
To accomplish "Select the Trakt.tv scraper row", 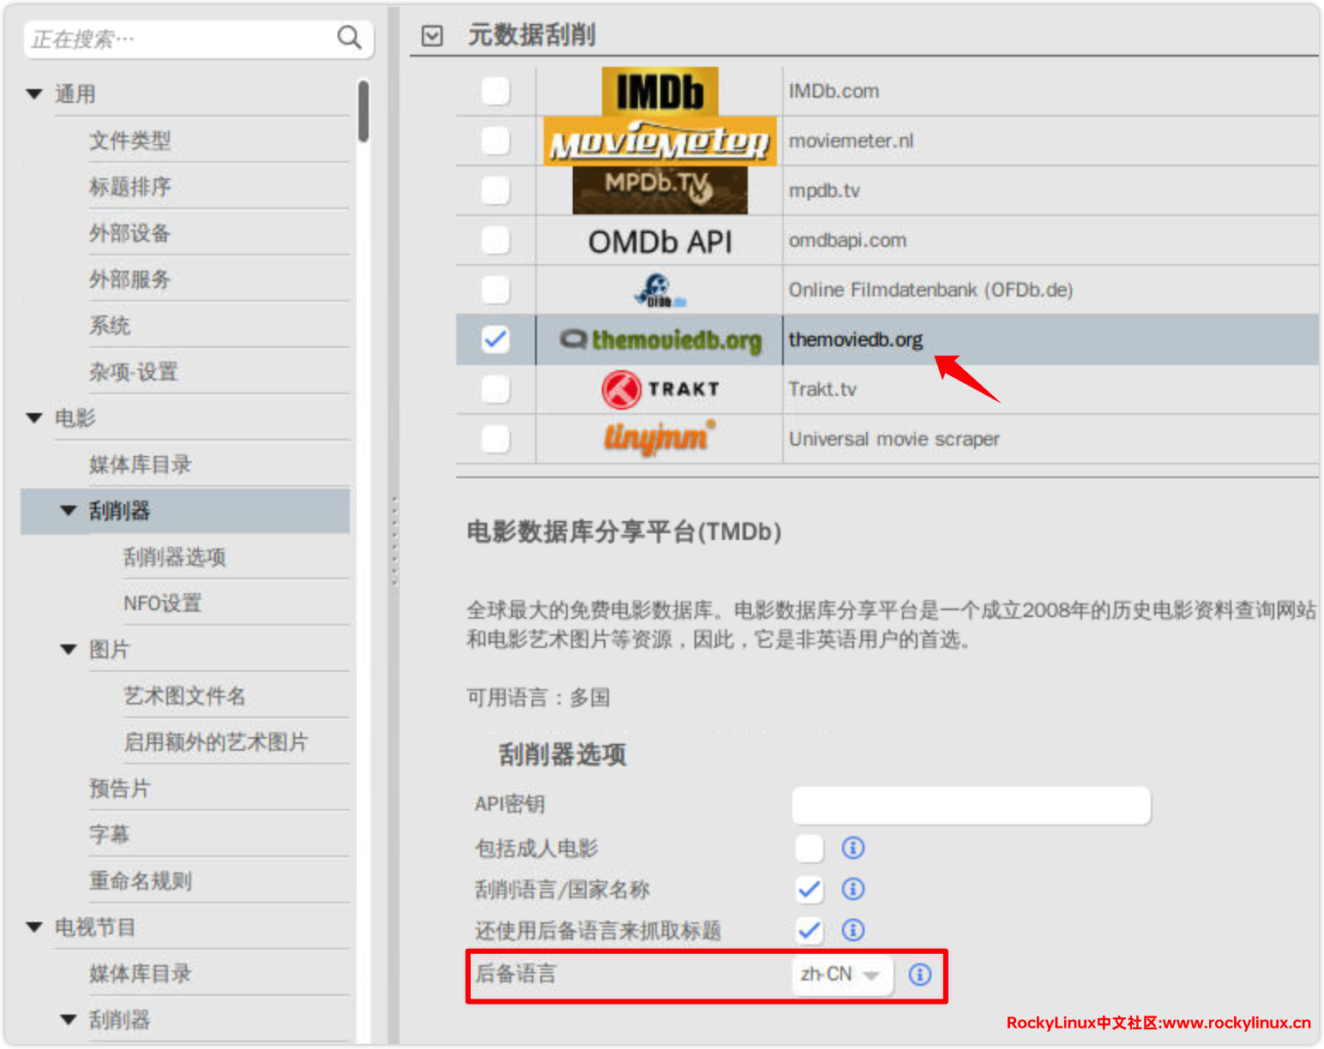I will [x=822, y=389].
